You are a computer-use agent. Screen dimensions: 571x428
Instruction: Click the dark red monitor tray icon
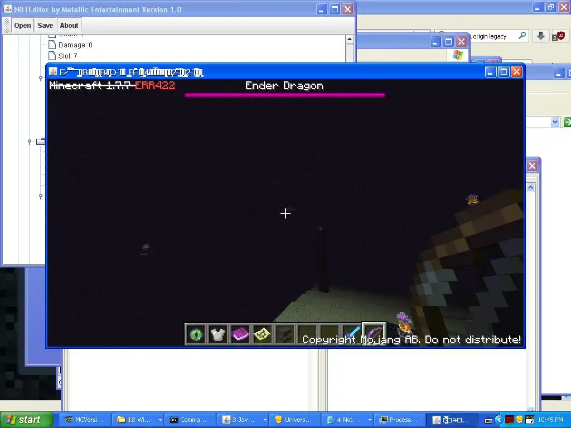[x=509, y=420]
